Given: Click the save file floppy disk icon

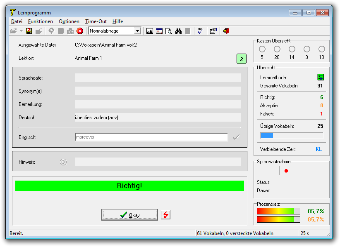Looking at the screenshot, I should (x=29, y=31).
